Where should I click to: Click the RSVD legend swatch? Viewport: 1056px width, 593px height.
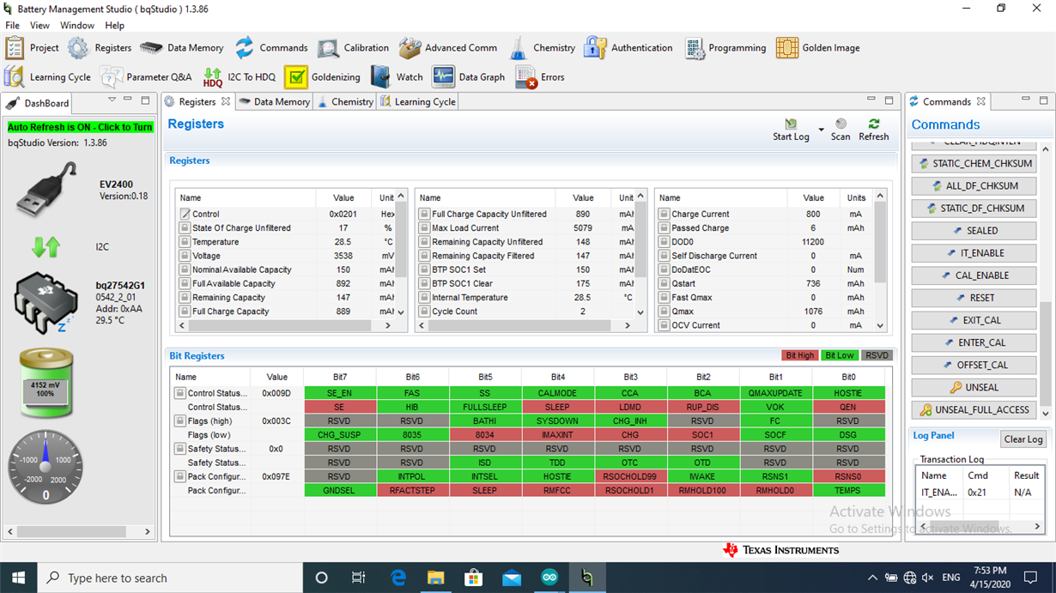coord(877,355)
